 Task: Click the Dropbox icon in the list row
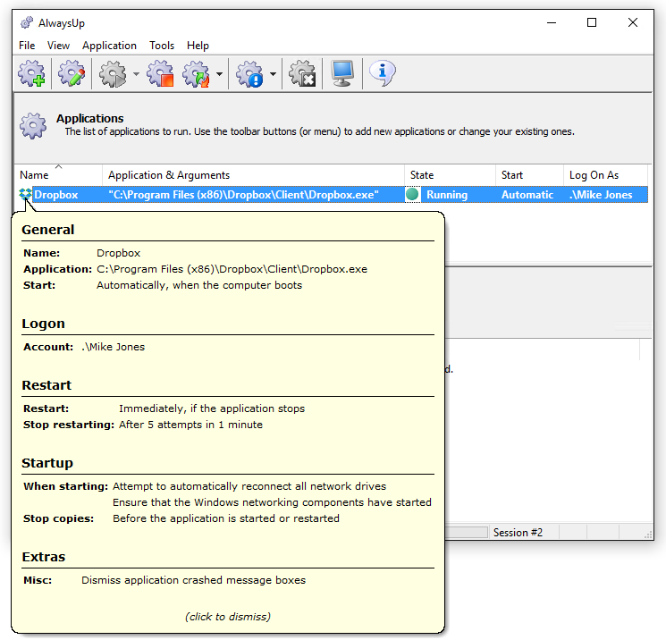pos(25,195)
